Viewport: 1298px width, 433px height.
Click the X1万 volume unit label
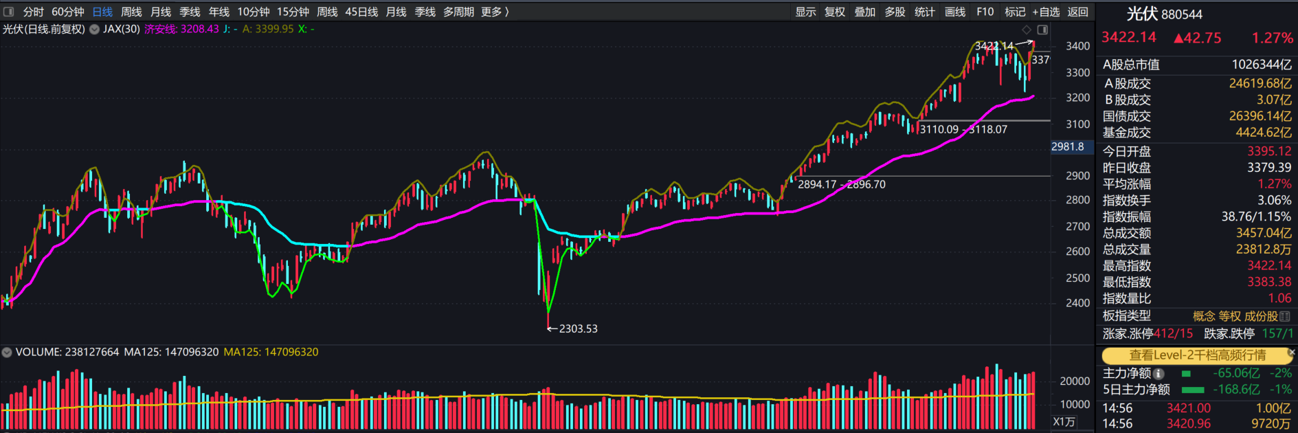pyautogui.click(x=1064, y=422)
